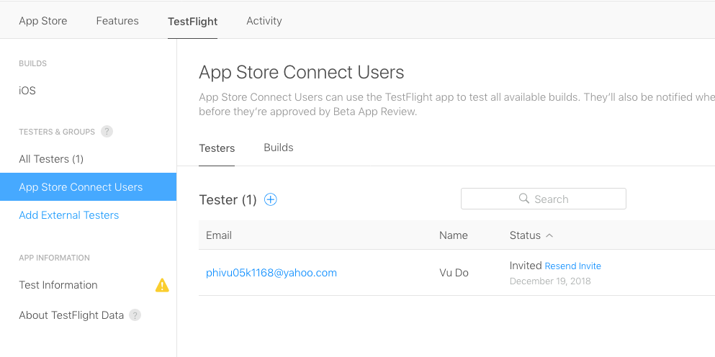
Task: Click the help icon beside Testers & Groups
Action: click(x=107, y=132)
